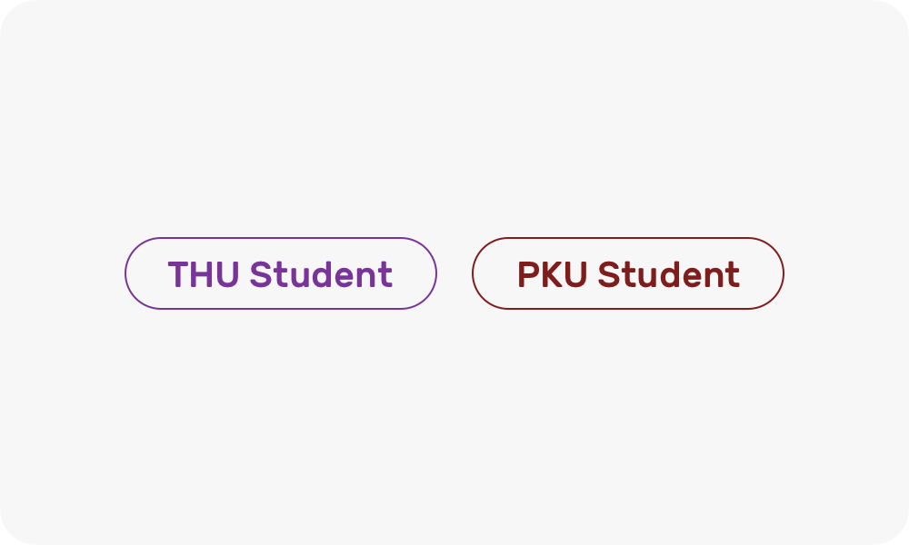Click empty gray card area above badges
Viewport: 909px width, 545px height.
(454, 118)
